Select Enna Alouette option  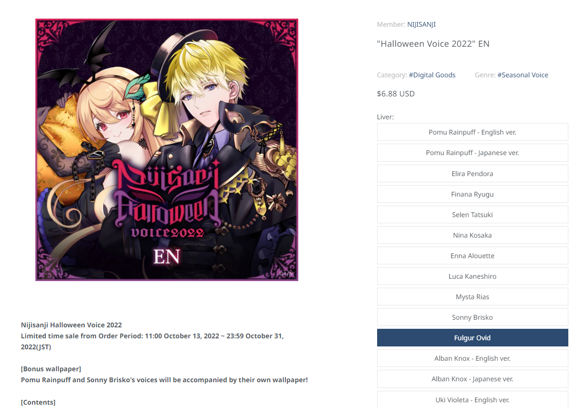[472, 256]
